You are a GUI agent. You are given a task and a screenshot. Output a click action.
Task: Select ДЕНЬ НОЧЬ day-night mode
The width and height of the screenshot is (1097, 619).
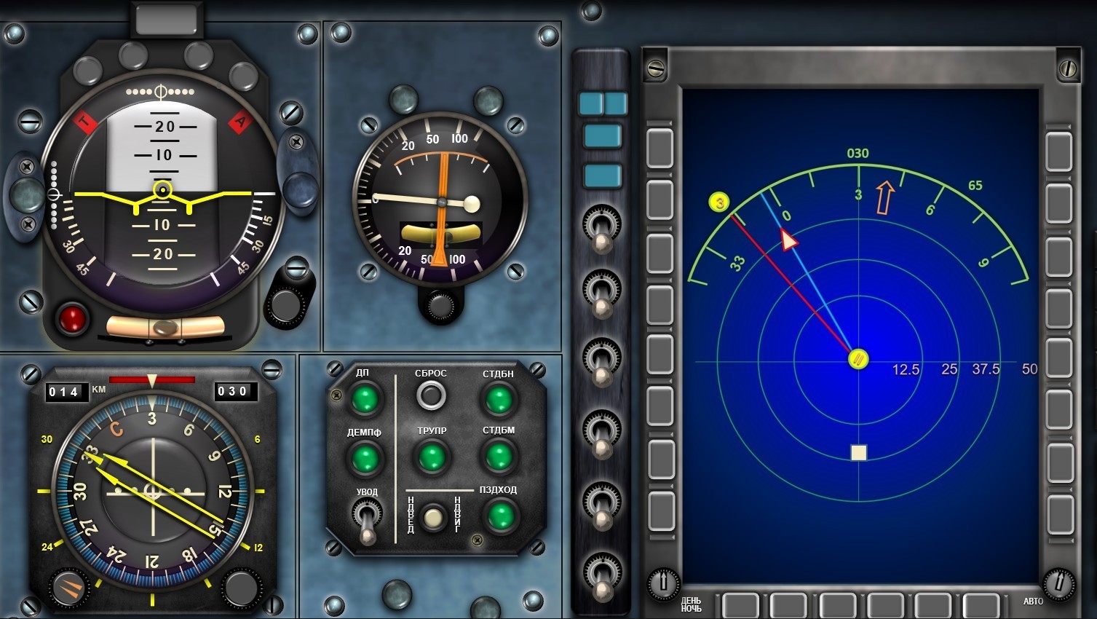[690, 604]
